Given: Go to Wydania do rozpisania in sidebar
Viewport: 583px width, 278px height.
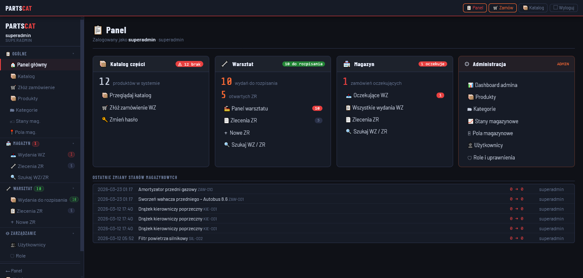Looking at the screenshot, I should 42,200.
